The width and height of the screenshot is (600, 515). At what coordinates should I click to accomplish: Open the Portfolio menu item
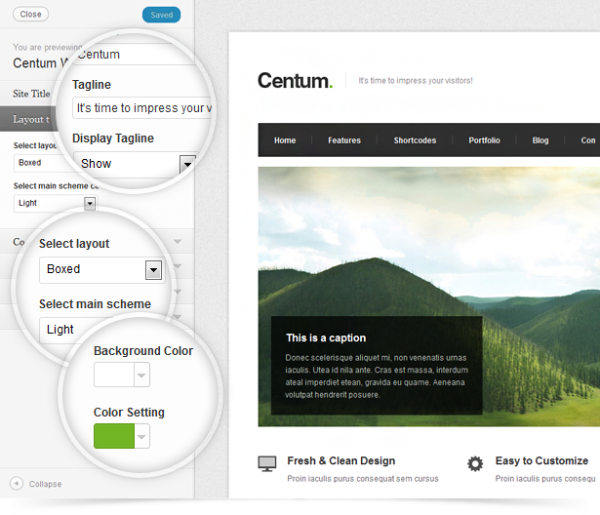[484, 140]
